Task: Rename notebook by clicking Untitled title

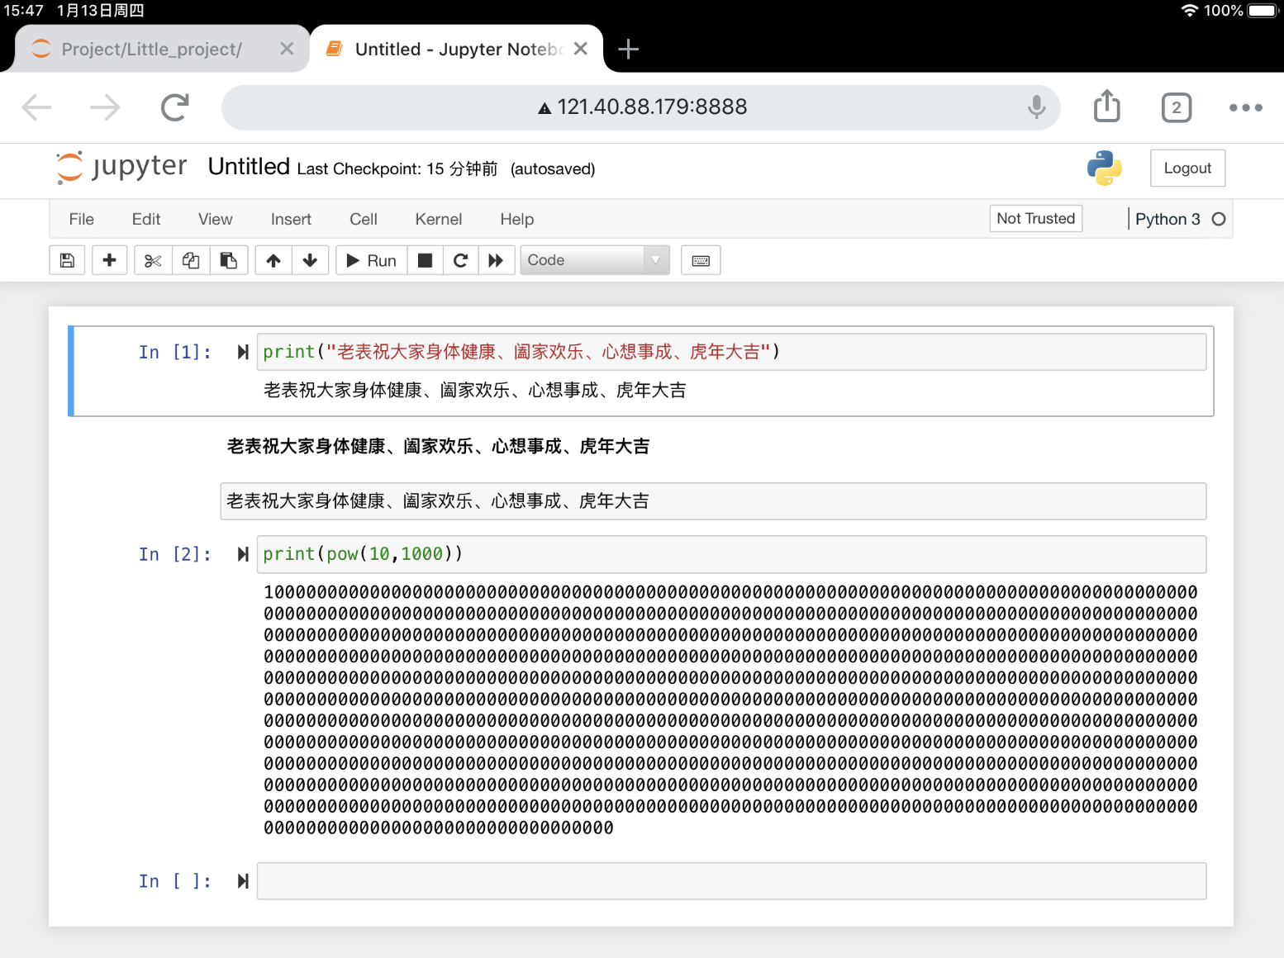Action: (x=249, y=167)
